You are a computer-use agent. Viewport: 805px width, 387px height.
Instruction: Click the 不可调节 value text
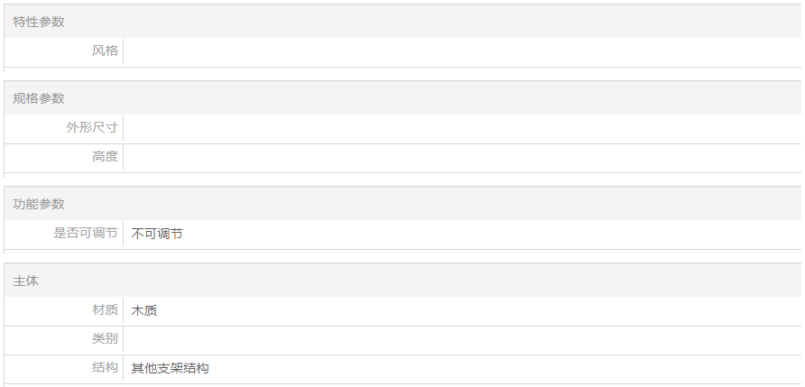point(157,234)
